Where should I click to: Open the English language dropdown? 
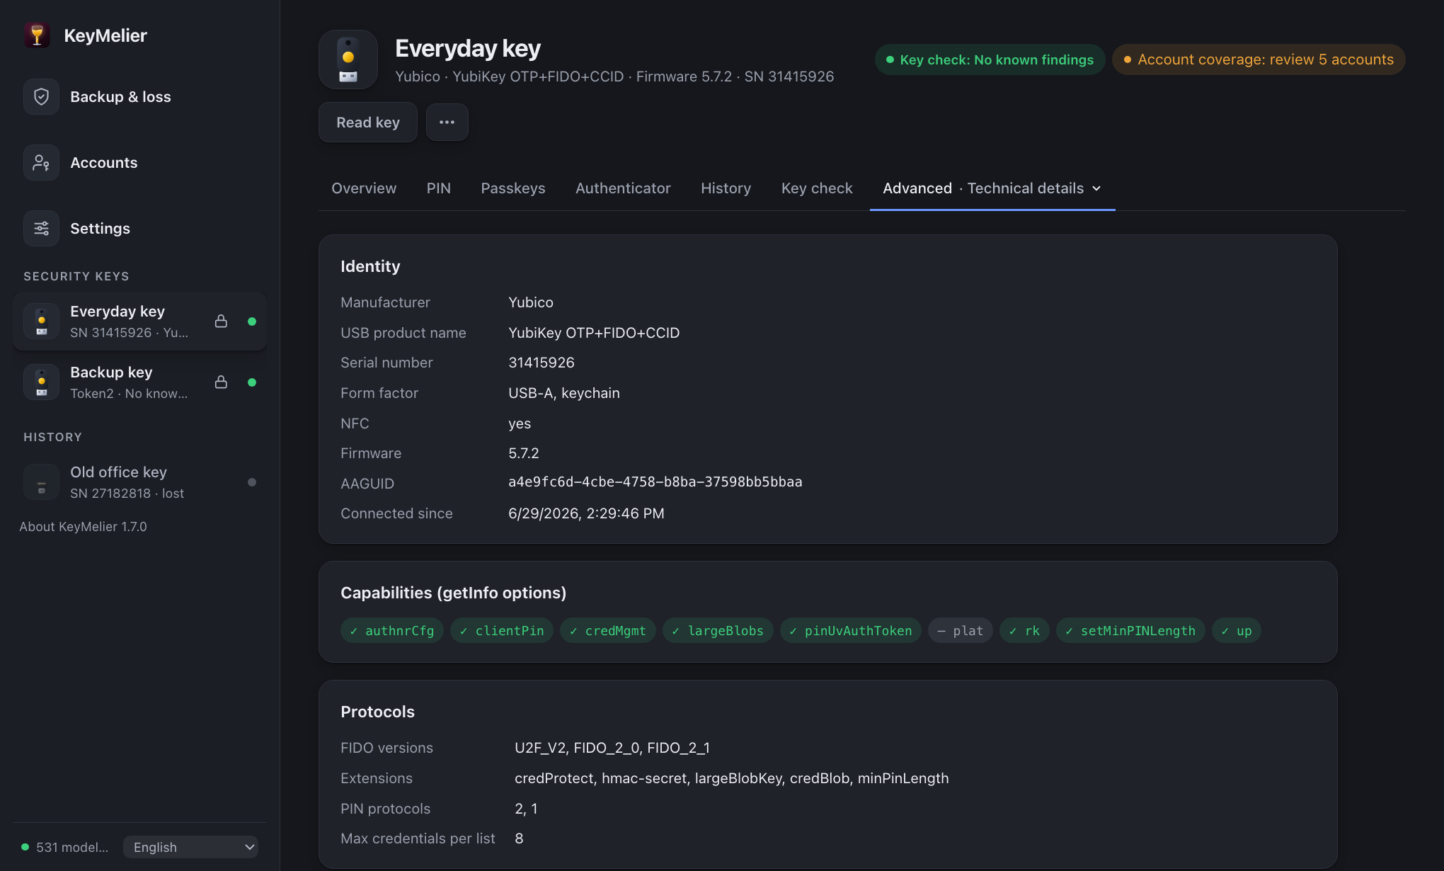pos(190,847)
